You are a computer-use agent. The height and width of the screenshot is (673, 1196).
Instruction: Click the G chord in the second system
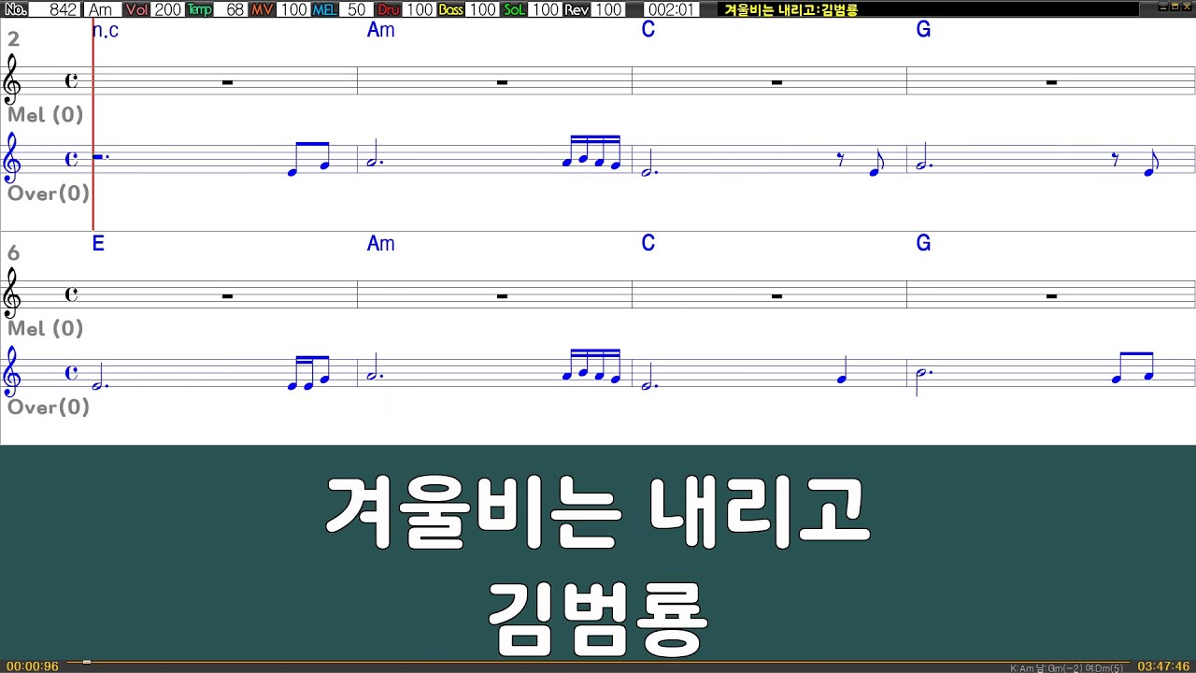click(923, 244)
